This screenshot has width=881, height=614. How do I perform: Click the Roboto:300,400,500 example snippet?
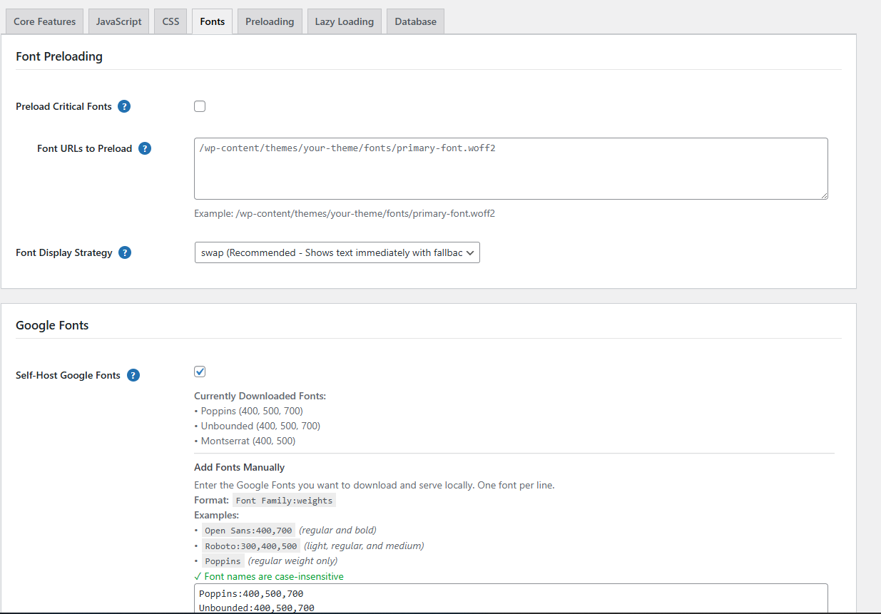(x=250, y=546)
